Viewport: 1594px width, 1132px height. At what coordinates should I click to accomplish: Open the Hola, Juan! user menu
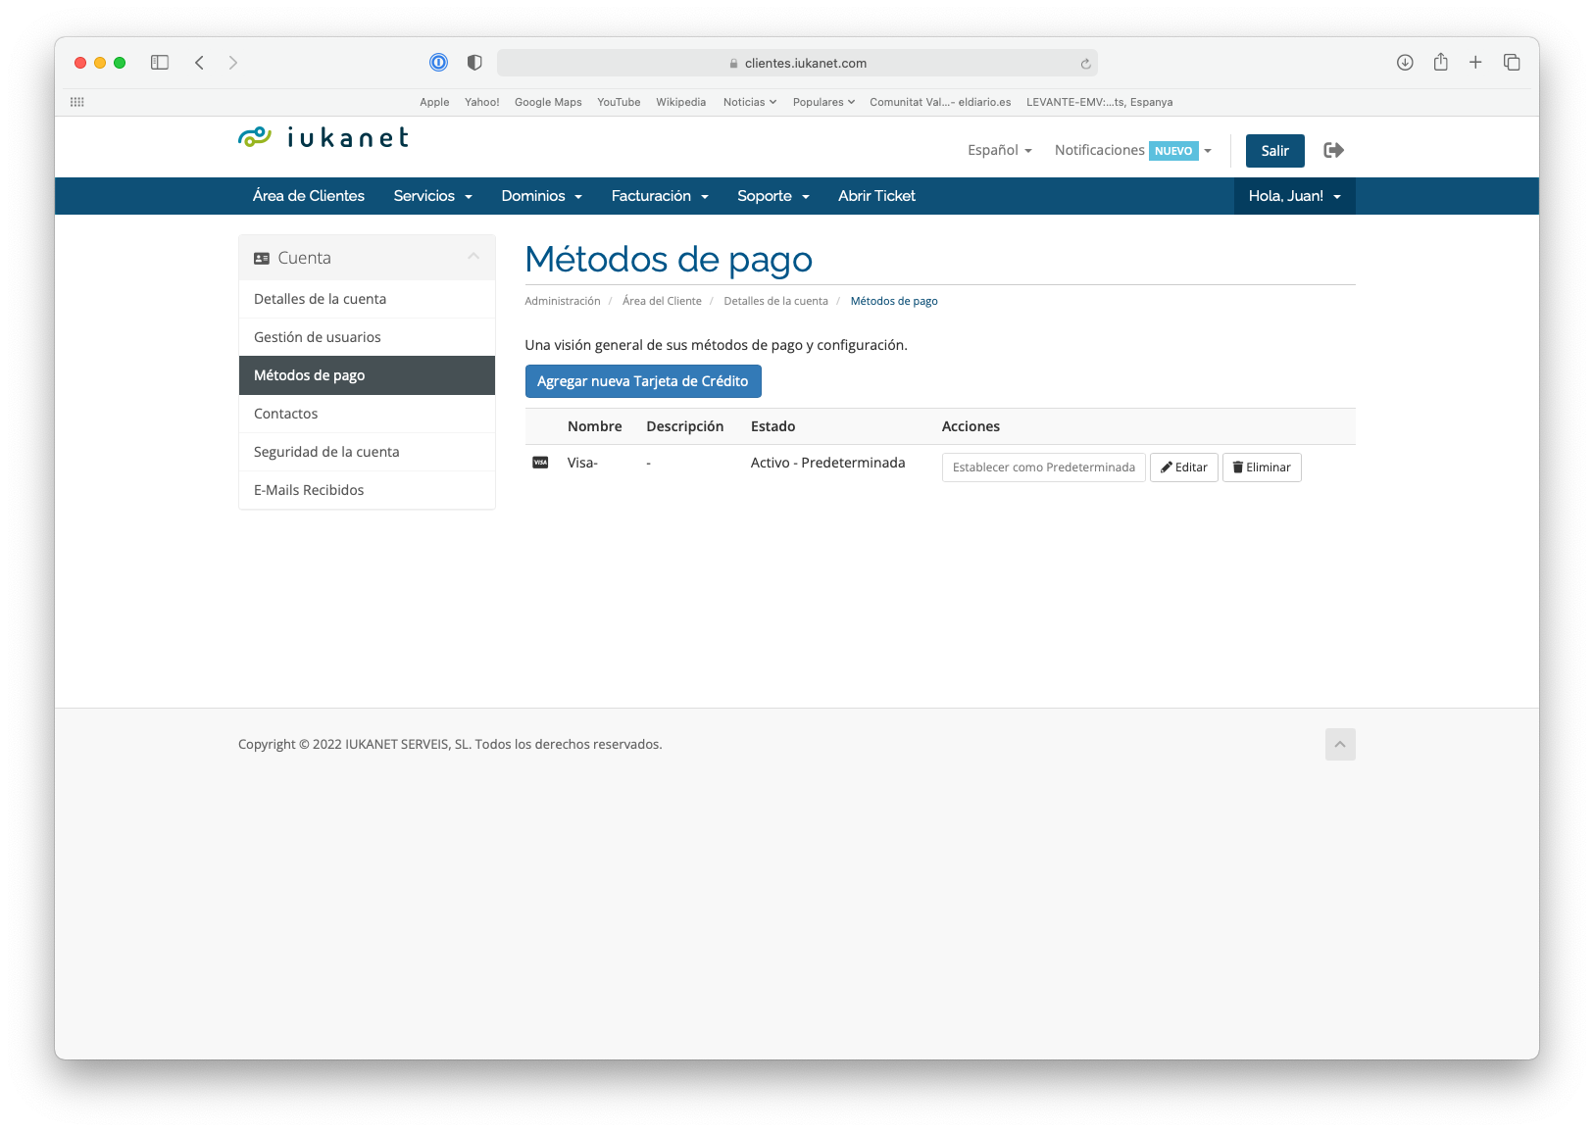click(1294, 196)
